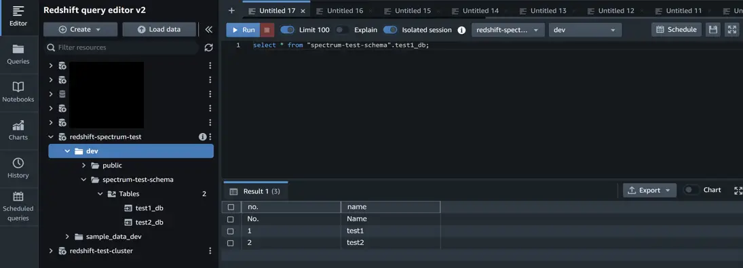
Task: Toggle the Limit 100 switch
Action: (288, 30)
